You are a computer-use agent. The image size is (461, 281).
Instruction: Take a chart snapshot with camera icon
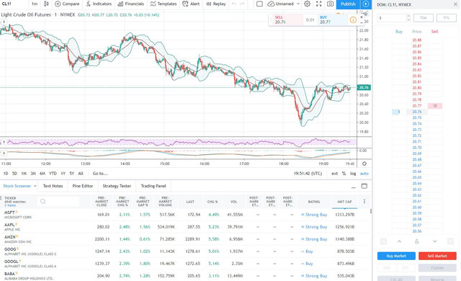[330, 4]
